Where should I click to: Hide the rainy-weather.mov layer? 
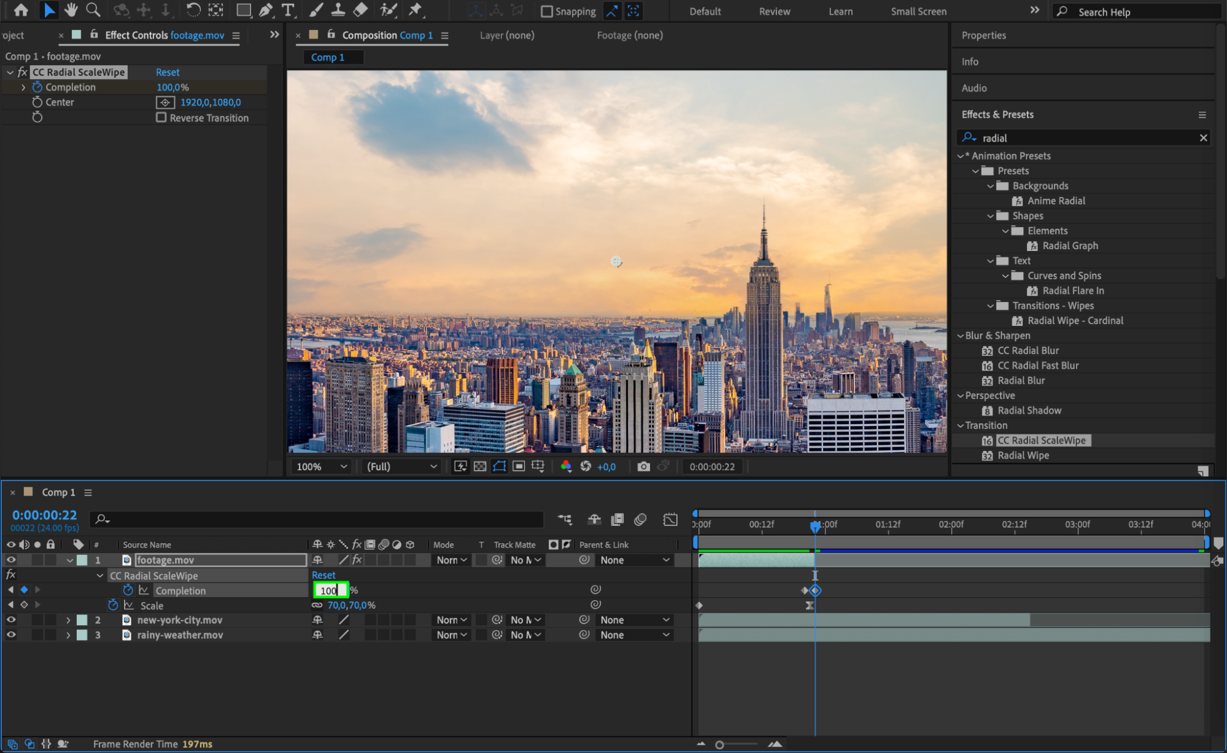(11, 635)
